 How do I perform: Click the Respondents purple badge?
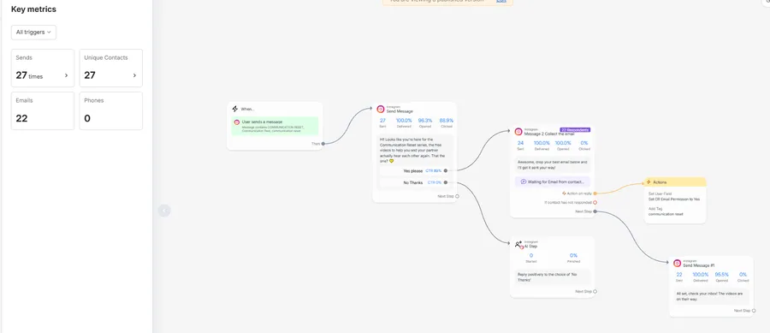[575, 130]
